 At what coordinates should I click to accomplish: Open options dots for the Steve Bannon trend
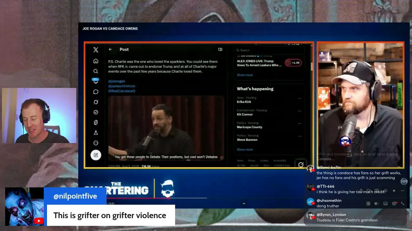(300, 136)
